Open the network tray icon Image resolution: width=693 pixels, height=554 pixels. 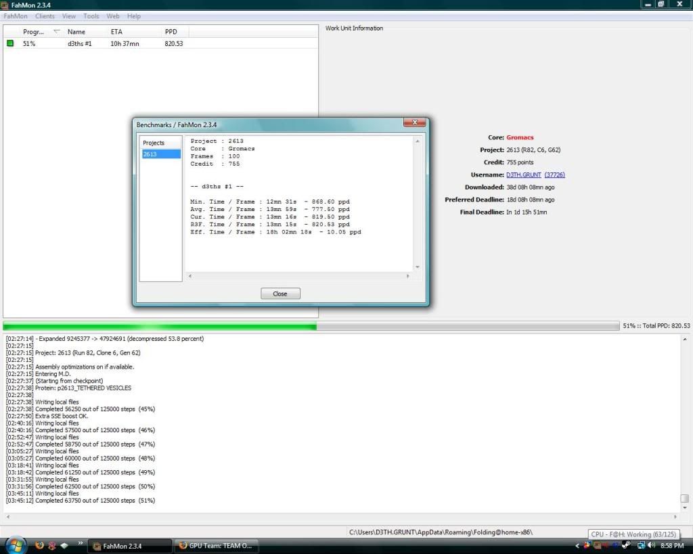641,546
